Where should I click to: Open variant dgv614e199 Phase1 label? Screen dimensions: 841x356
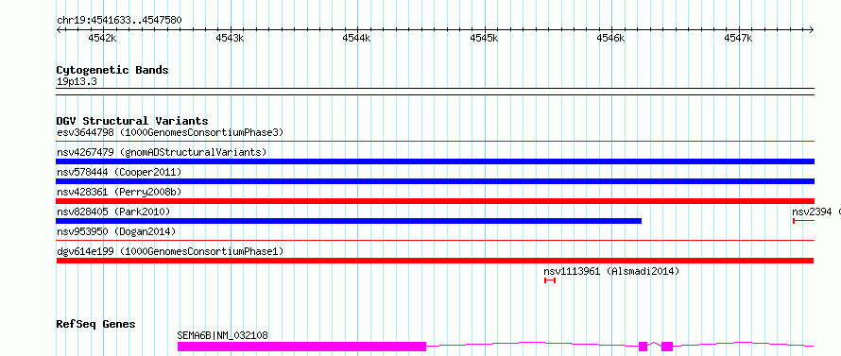[x=170, y=251]
